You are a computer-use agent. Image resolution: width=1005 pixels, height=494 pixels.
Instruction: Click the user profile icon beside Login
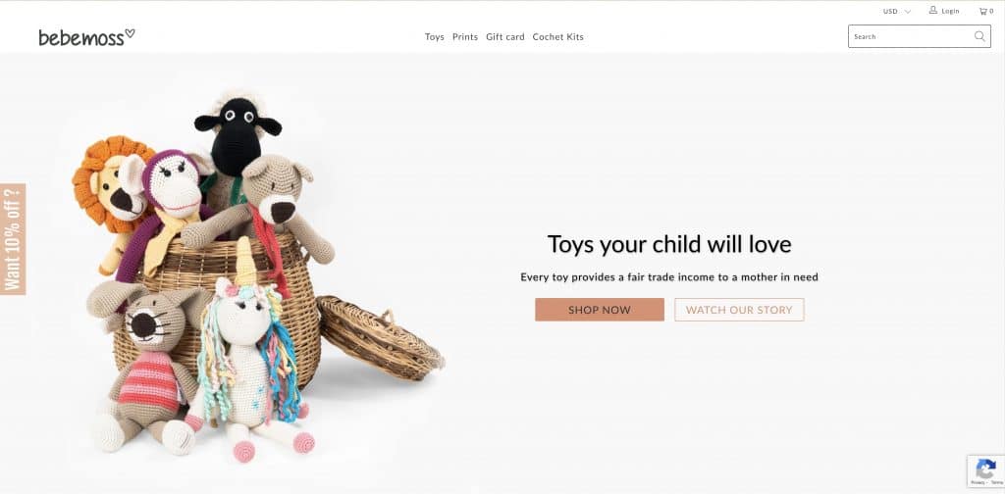tap(933, 10)
